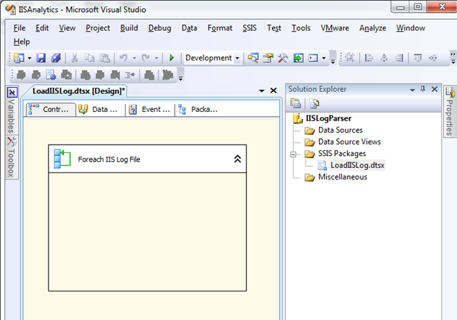The width and height of the screenshot is (457, 320).
Task: Open the Variables side panel tab
Action: (11, 110)
